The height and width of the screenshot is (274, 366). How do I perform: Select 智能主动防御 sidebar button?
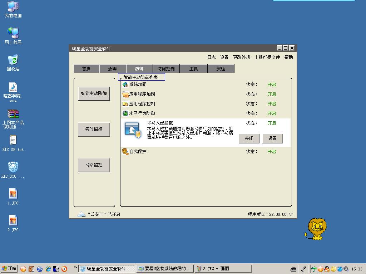pyautogui.click(x=94, y=94)
